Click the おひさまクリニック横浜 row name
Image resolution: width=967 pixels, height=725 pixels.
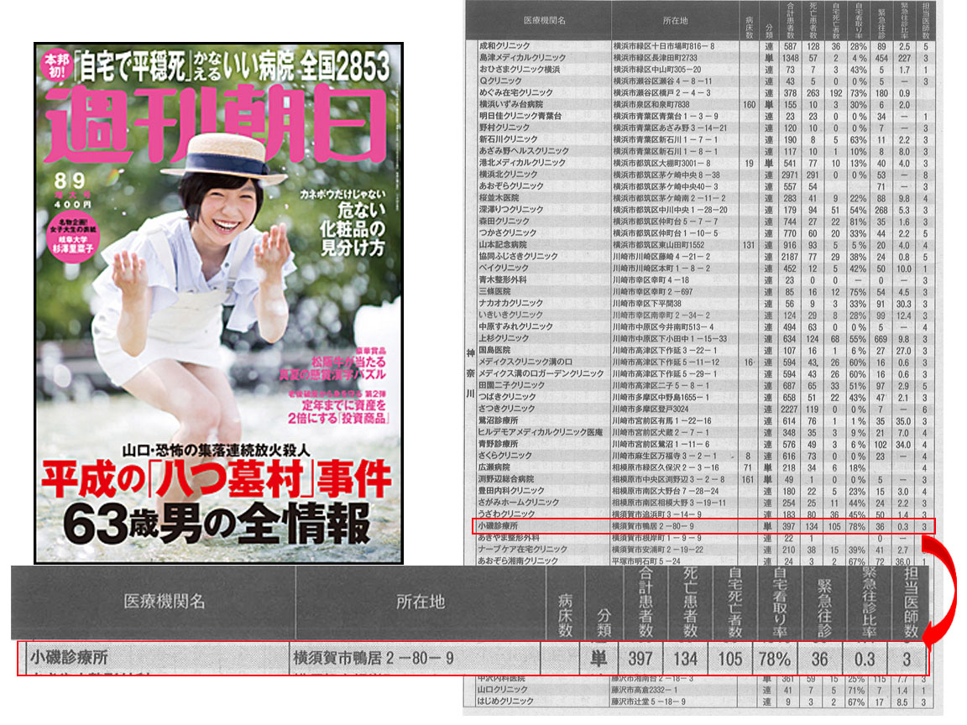pos(520,69)
